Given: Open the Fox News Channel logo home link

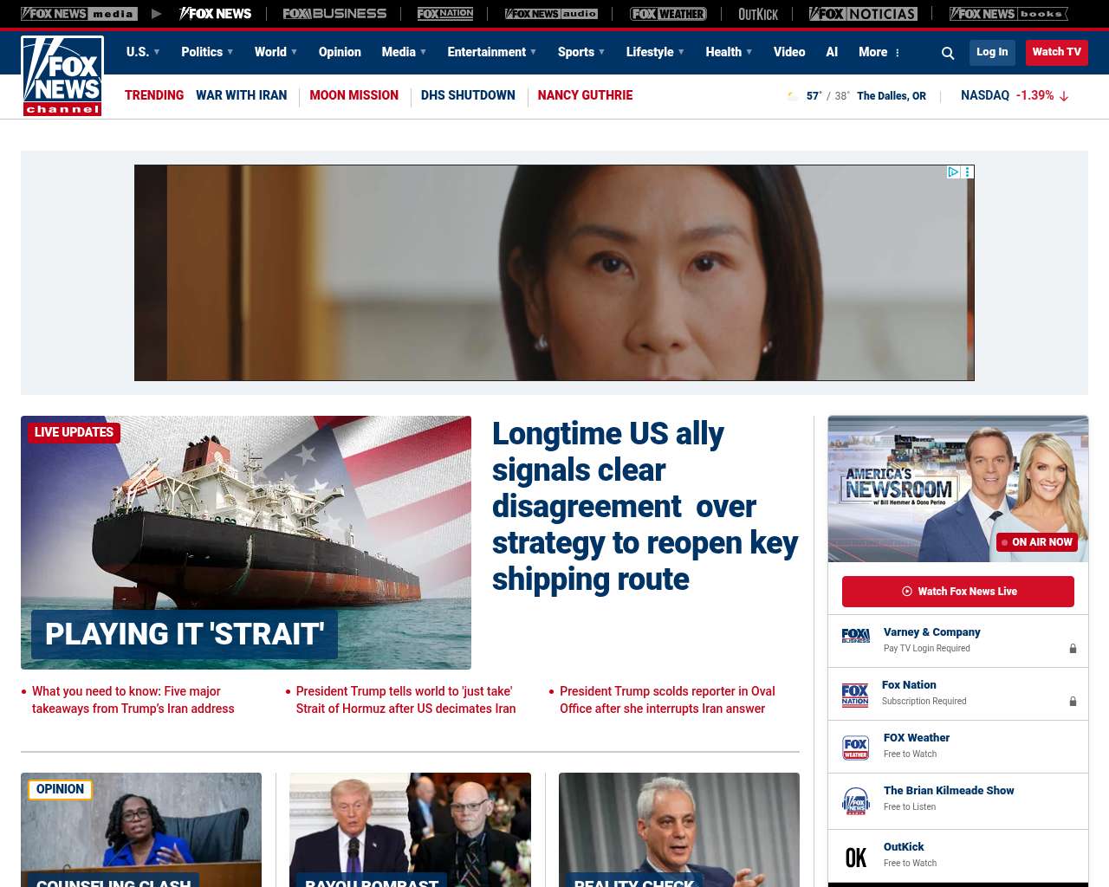Looking at the screenshot, I should pos(62,76).
